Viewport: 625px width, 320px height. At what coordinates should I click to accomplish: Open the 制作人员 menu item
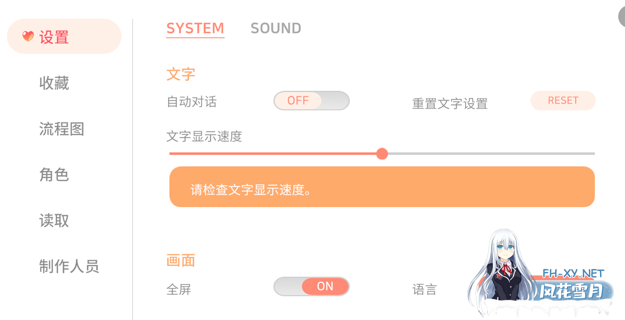click(x=69, y=267)
